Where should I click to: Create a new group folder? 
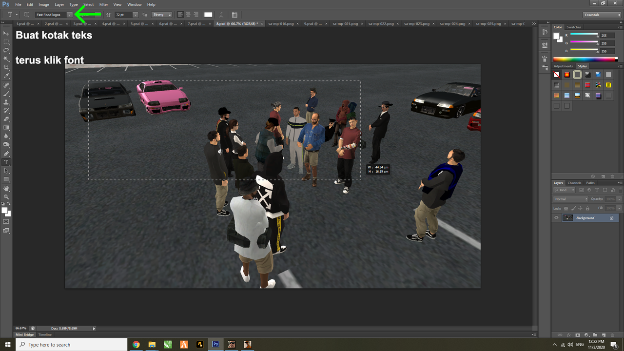click(x=595, y=335)
